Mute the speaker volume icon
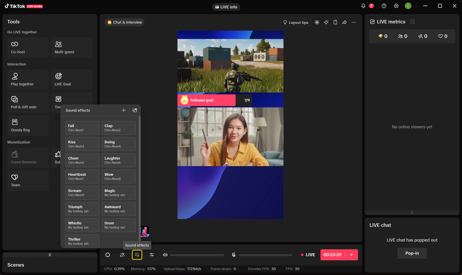Screen dimensions: 462x275 pyautogui.click(x=165, y=255)
